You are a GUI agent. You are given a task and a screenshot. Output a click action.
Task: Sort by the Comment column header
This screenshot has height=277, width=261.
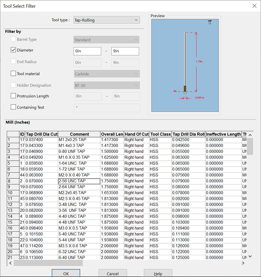pos(79,134)
